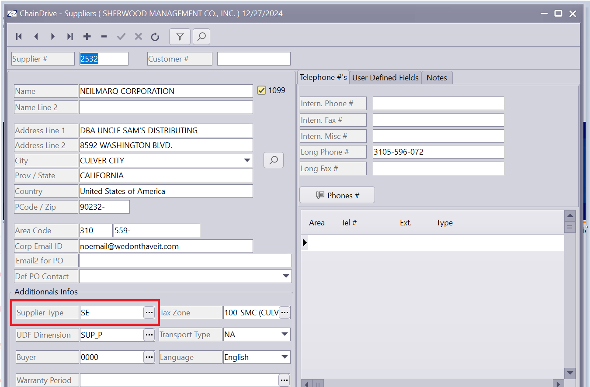590x387 pixels.
Task: Click the Name Line 2 field
Action: pyautogui.click(x=166, y=107)
